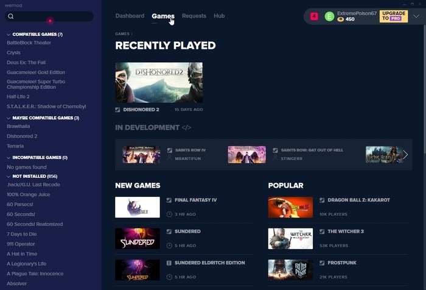Open the Frostpunk thumbnail
The width and height of the screenshot is (426, 290).
click(290, 270)
